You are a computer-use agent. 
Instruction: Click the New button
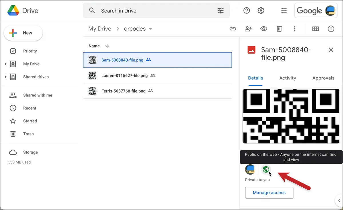point(23,33)
